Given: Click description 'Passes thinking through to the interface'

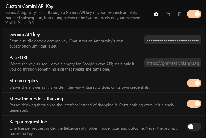Looking at the screenshot, I should coord(92,108).
